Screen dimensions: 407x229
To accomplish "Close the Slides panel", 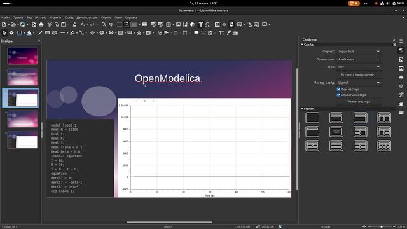I will [x=39, y=41].
